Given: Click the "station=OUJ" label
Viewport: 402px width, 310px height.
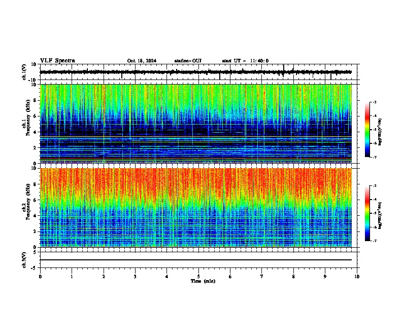Looking at the screenshot, I should click(x=188, y=61).
